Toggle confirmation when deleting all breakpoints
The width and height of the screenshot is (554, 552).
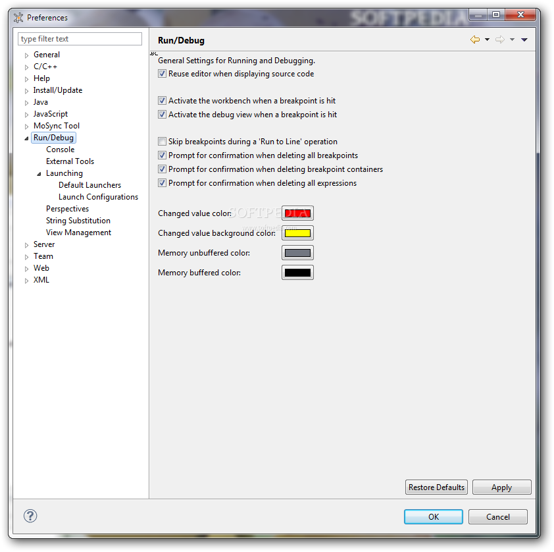click(162, 155)
